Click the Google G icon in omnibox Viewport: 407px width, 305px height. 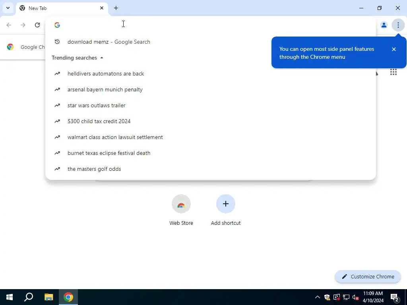(x=57, y=25)
